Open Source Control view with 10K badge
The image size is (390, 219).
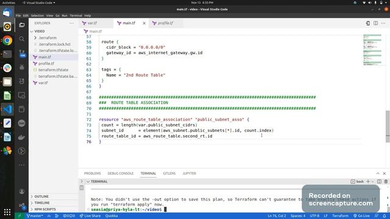[22, 53]
